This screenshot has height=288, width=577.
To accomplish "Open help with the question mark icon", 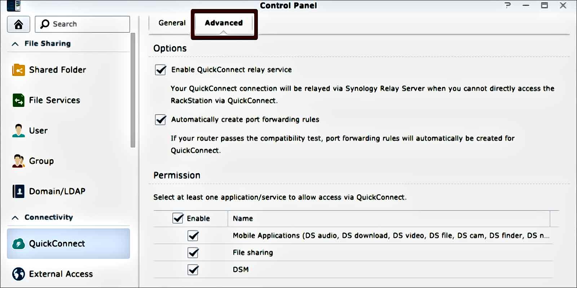I will pos(508,5).
